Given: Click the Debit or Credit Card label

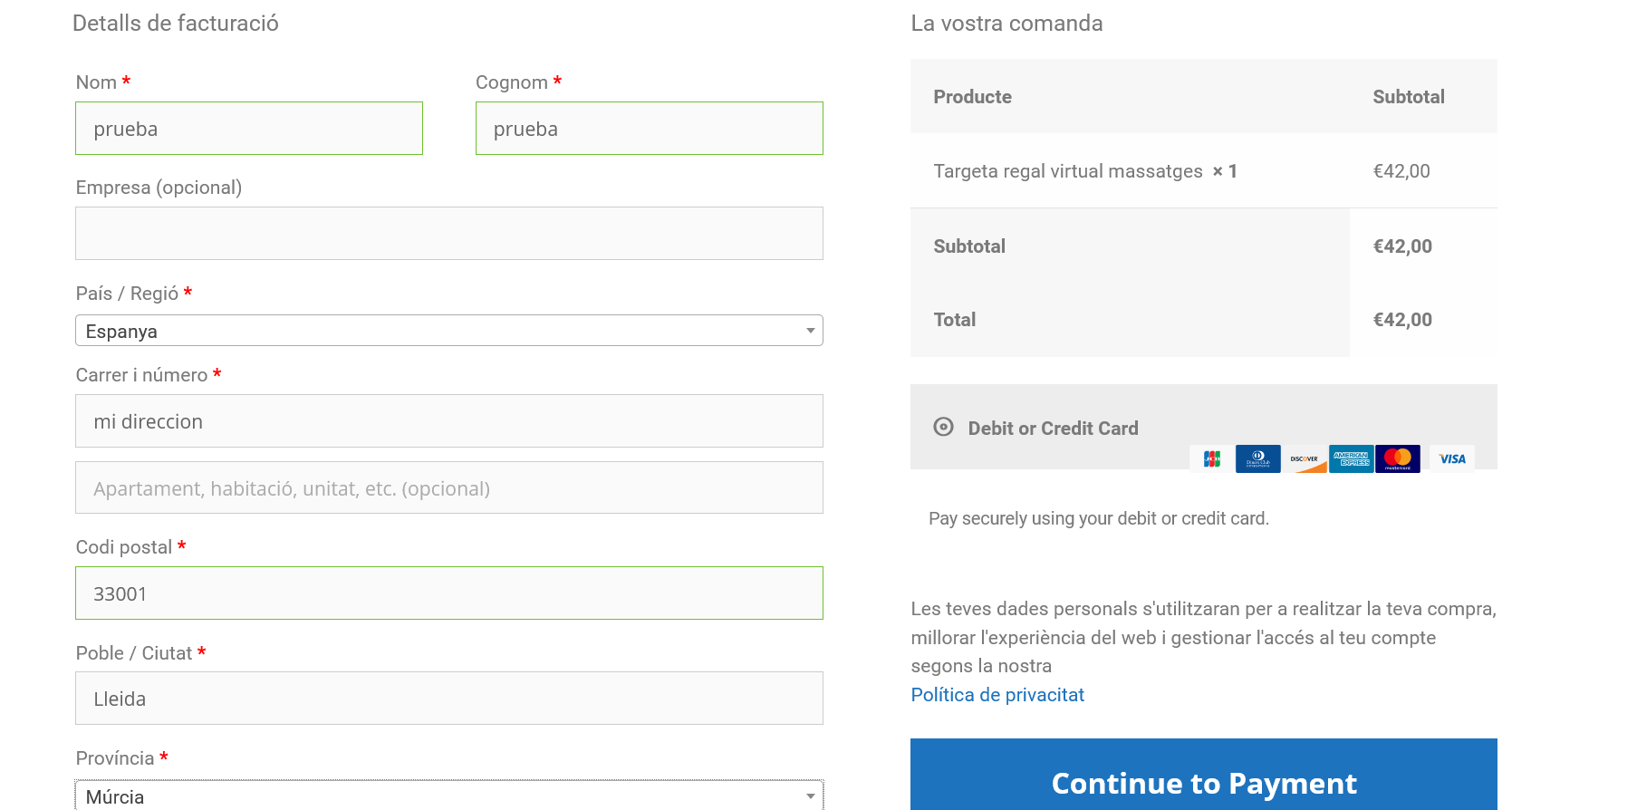Looking at the screenshot, I should pyautogui.click(x=1053, y=429).
